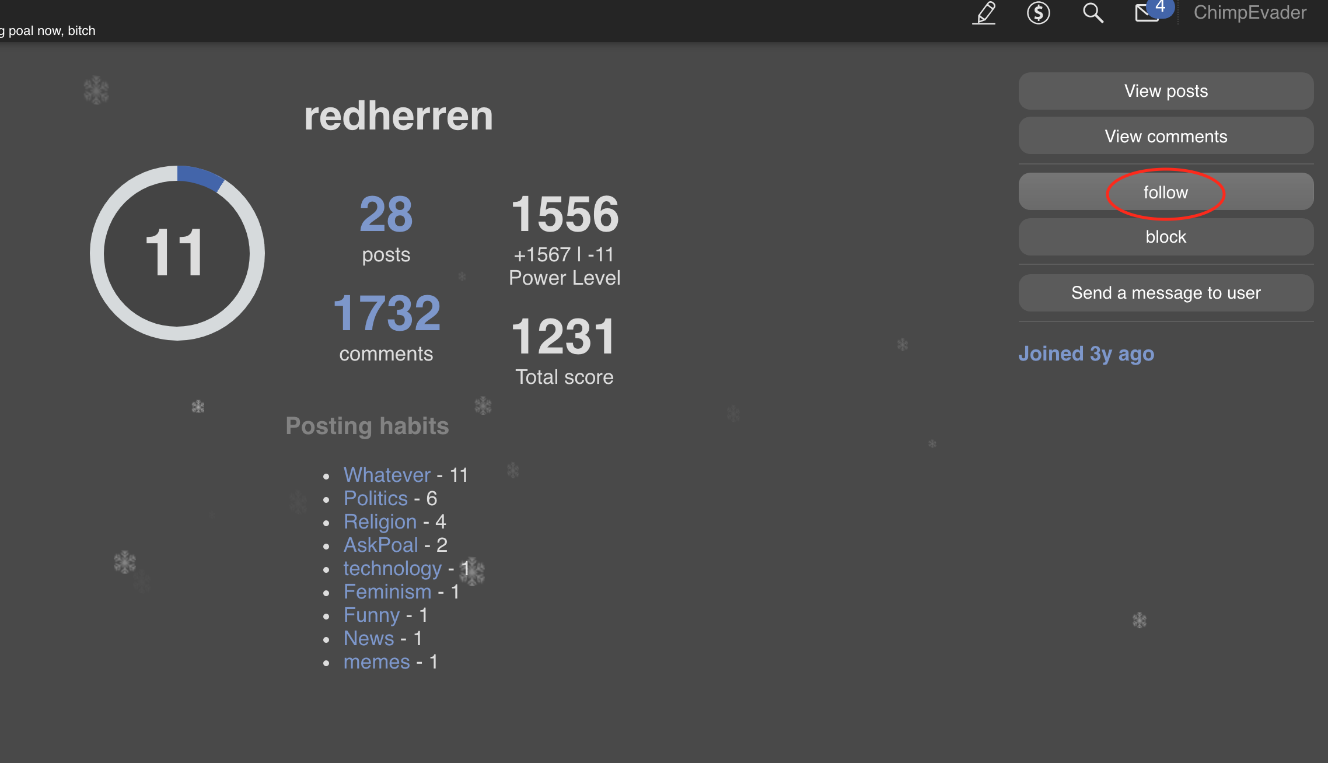
Task: Open the envelope messages icon
Action: [1147, 13]
